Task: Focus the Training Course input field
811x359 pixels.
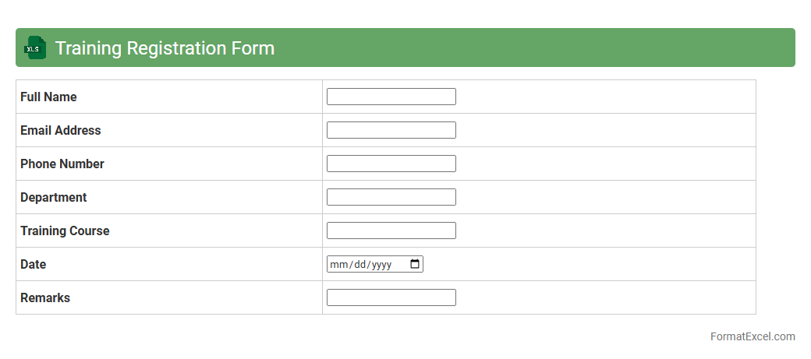Action: (391, 231)
